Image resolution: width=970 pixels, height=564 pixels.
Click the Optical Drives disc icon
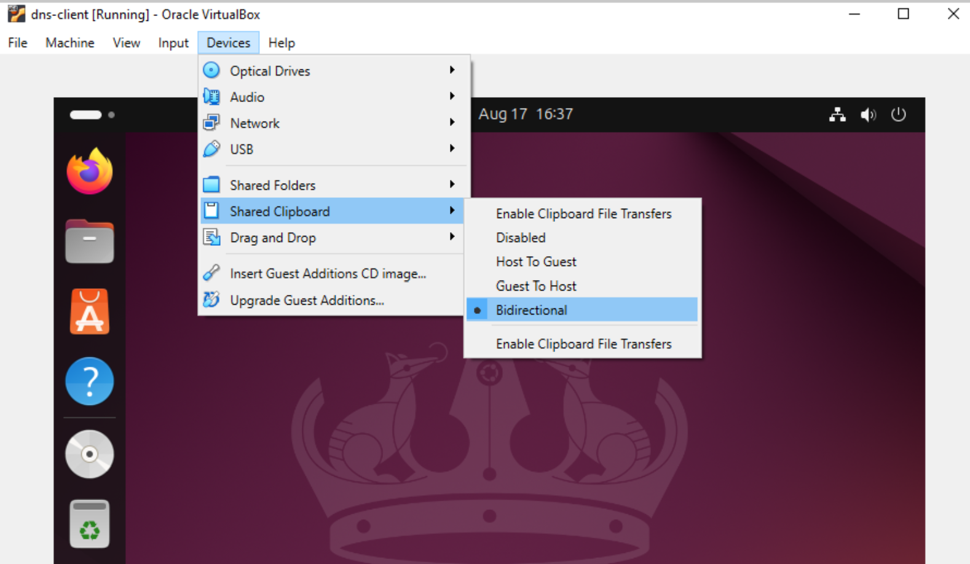(x=211, y=70)
